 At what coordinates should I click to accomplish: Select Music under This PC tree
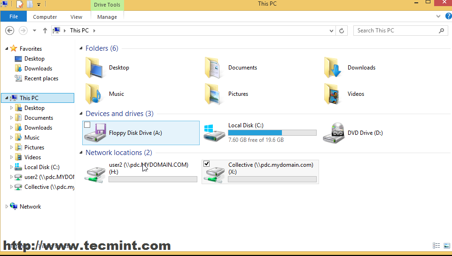[31, 137]
